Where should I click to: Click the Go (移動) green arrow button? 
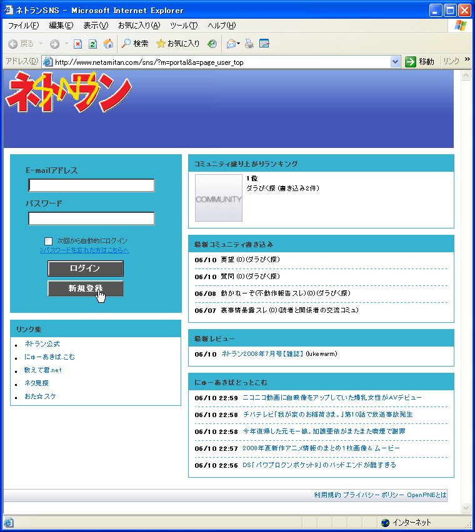tap(419, 61)
